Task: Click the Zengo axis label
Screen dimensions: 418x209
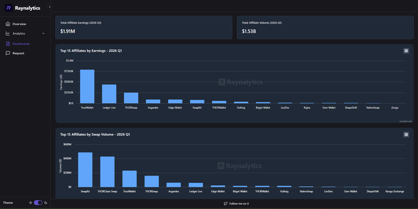Action: pos(395,108)
